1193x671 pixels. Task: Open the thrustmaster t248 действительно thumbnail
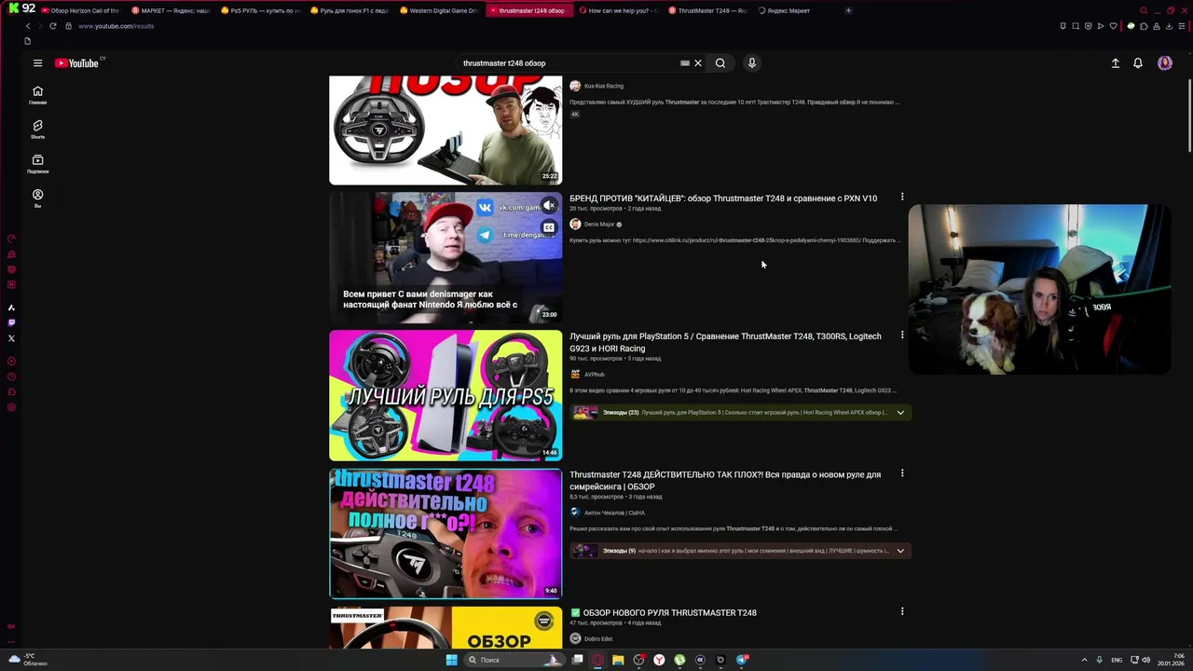point(446,533)
